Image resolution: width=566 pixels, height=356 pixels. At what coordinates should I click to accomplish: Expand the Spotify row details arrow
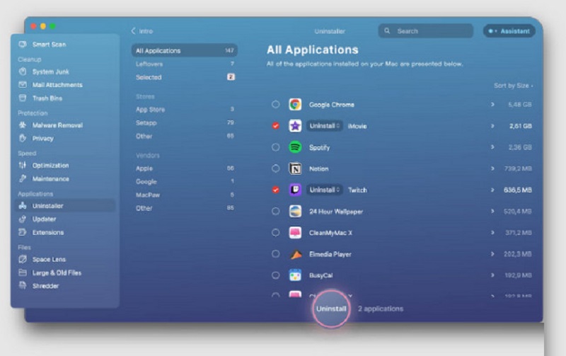(492, 147)
